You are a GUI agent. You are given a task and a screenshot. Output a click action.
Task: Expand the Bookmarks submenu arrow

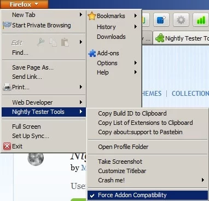point(136,16)
